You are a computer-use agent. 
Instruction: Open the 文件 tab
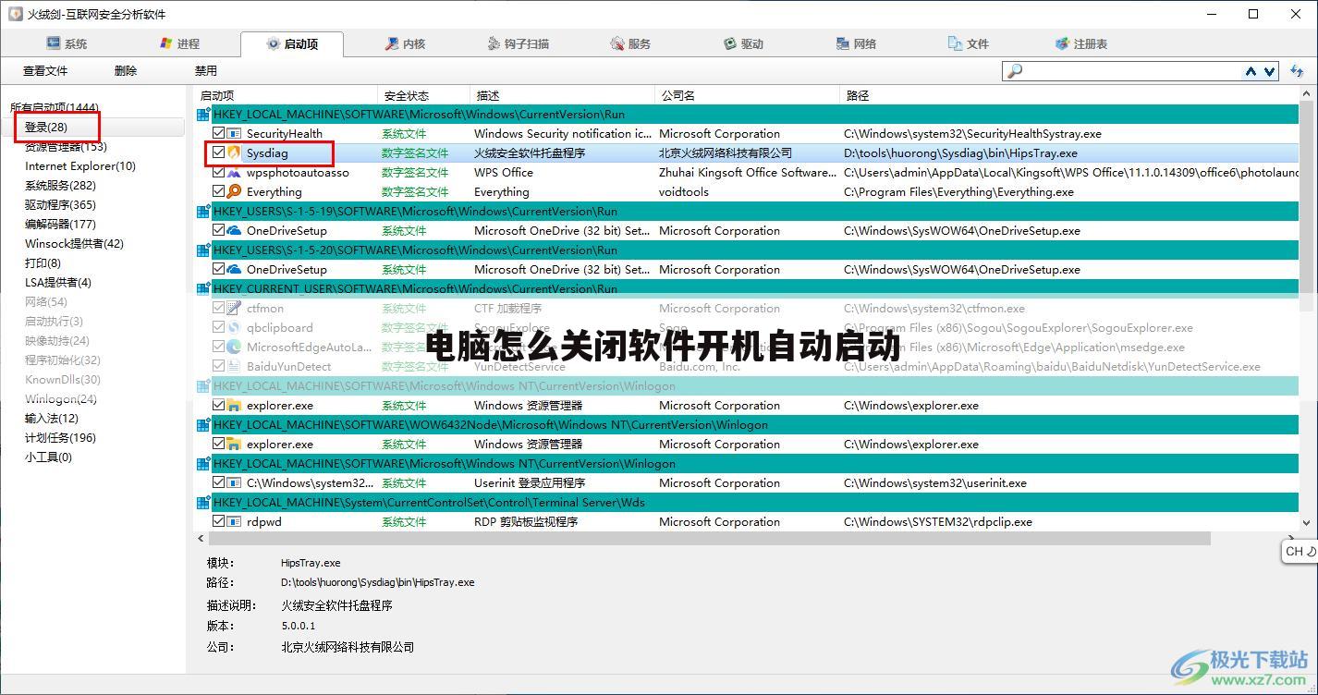tap(969, 43)
